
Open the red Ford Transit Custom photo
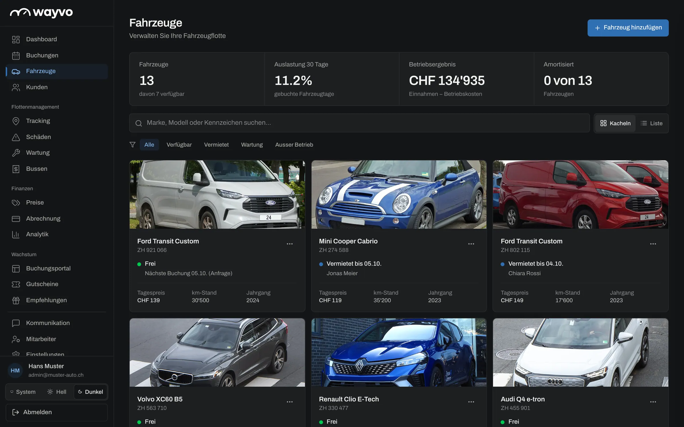[581, 194]
